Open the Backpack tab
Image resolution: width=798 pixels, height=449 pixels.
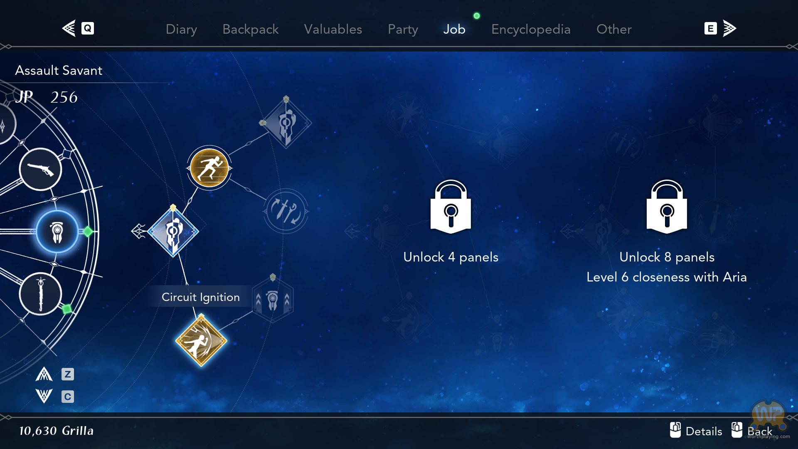[250, 29]
